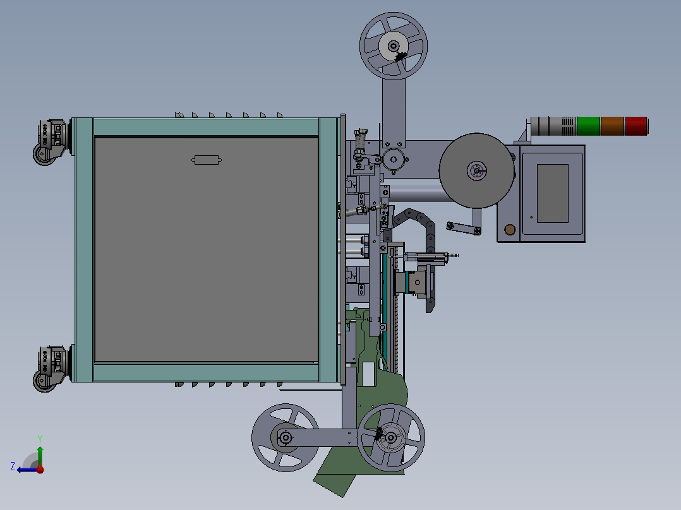Select the small link arm below the label roll

(x=464, y=228)
